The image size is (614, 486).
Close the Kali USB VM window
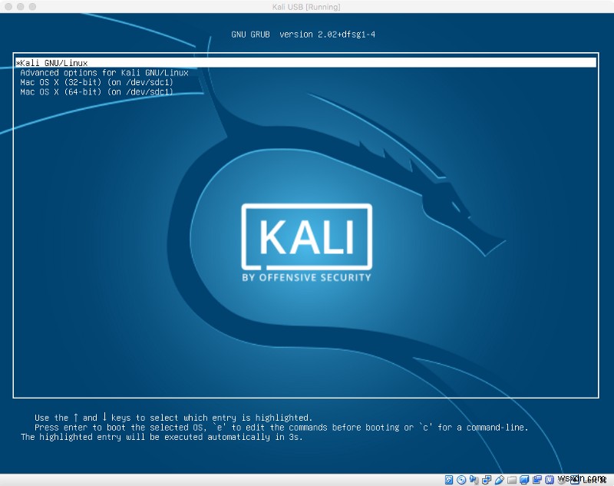click(8, 7)
